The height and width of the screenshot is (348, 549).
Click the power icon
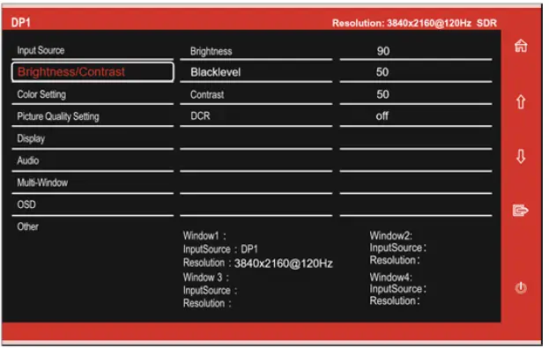pos(521,288)
